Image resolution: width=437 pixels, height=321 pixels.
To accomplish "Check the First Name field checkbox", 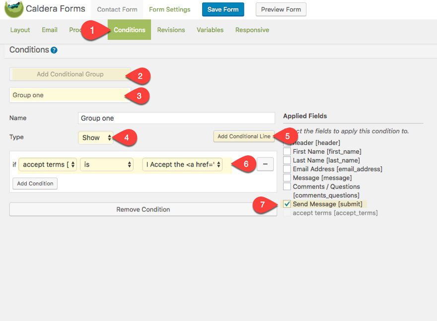I will pos(287,151).
